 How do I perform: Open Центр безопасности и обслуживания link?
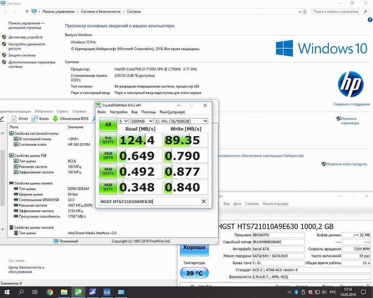(x=26, y=269)
